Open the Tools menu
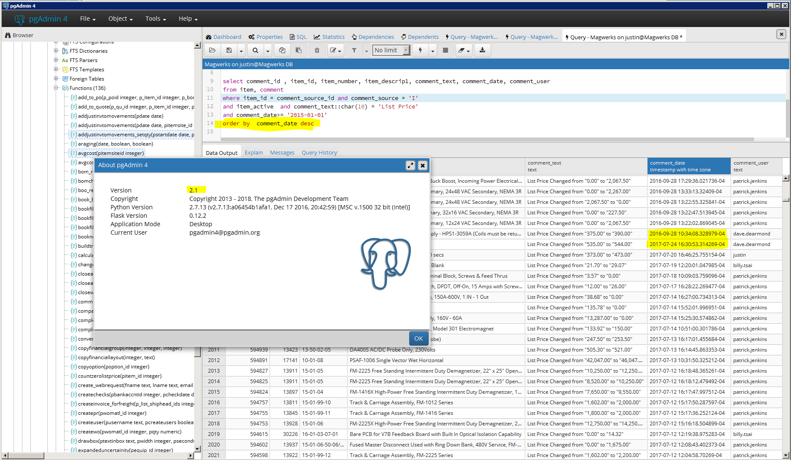The height and width of the screenshot is (460, 791). 156,19
